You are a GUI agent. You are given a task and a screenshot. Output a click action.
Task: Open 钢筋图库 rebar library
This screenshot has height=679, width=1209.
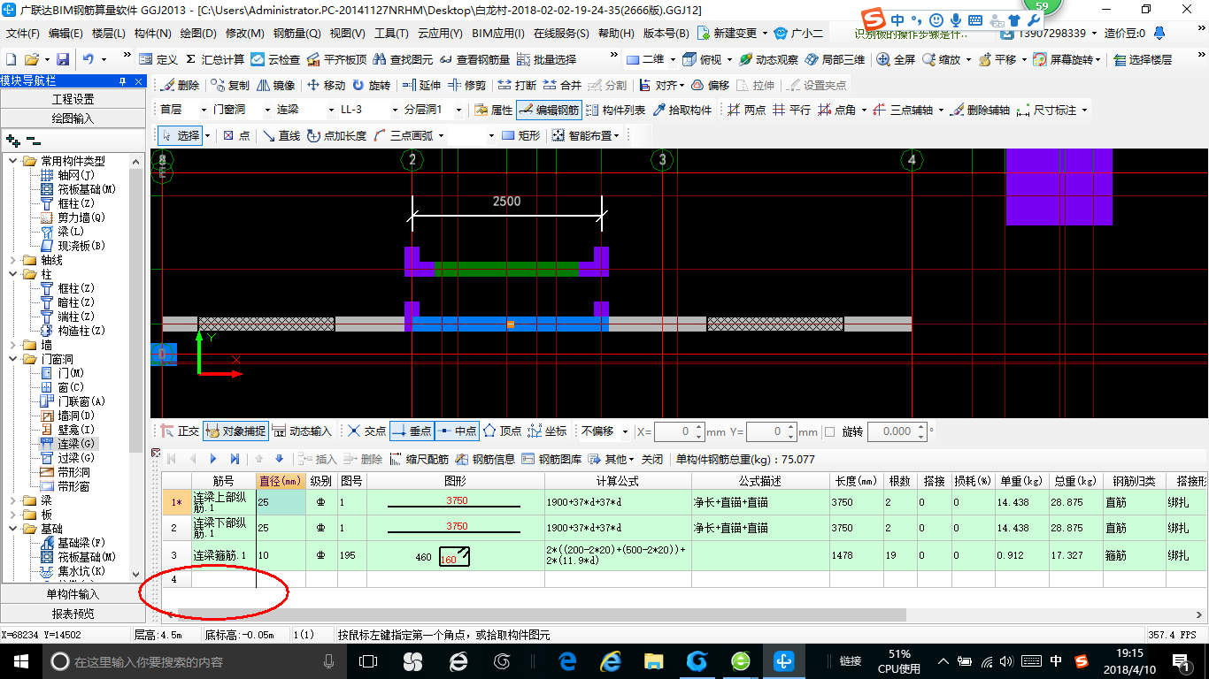click(x=551, y=459)
